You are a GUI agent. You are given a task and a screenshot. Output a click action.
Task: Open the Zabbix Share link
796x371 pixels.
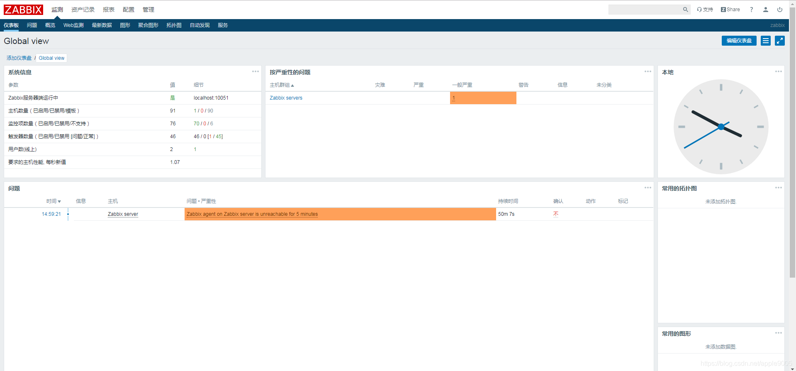[730, 10]
